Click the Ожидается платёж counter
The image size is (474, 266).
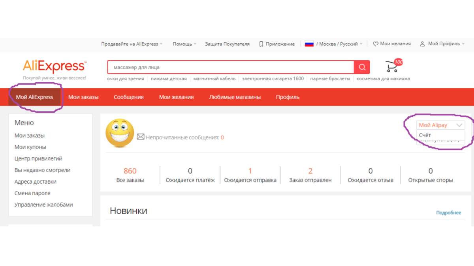click(190, 175)
